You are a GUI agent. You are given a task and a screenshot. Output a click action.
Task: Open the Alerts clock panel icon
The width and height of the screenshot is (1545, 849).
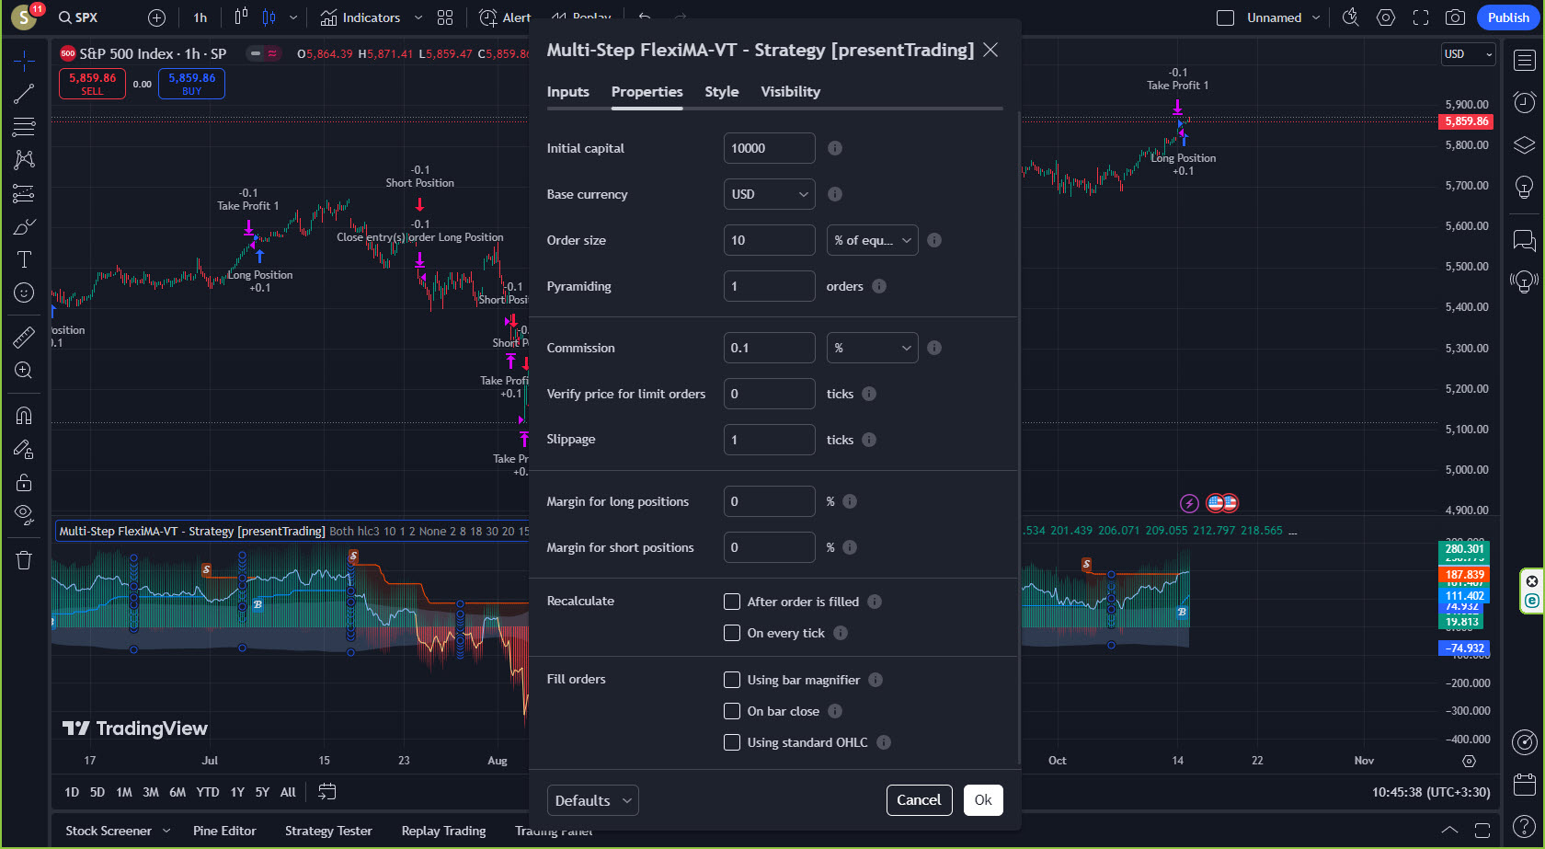(x=1524, y=102)
